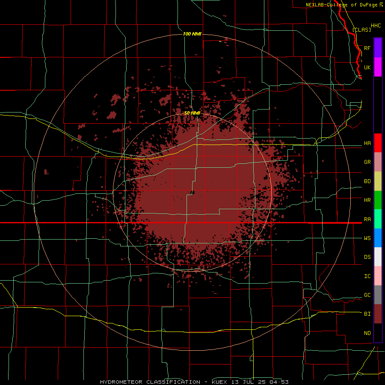Click the [CLAS] units label

[x=361, y=30]
